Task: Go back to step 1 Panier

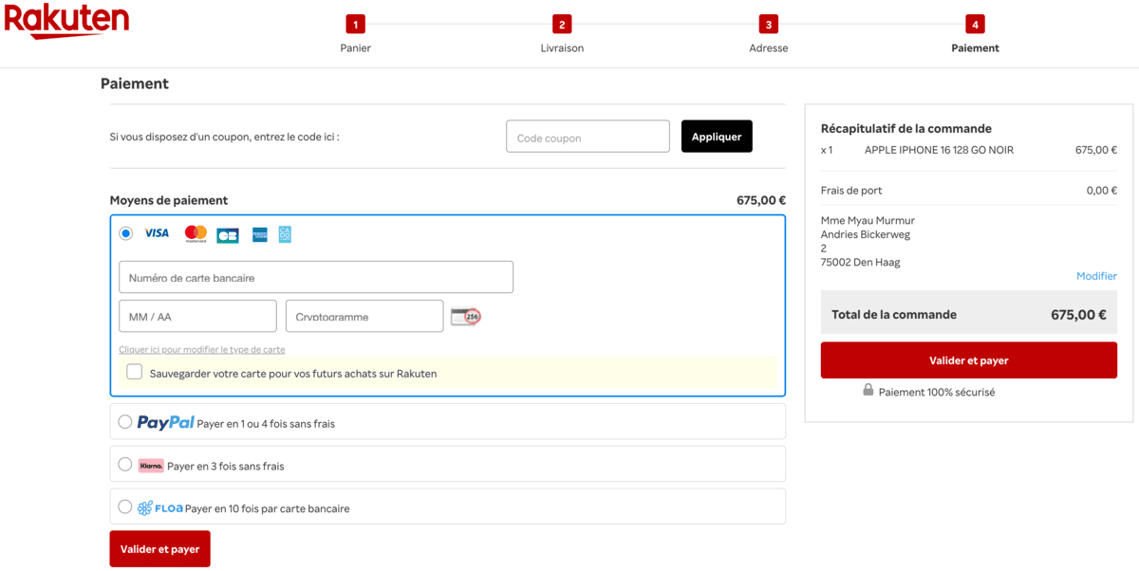Action: click(355, 26)
